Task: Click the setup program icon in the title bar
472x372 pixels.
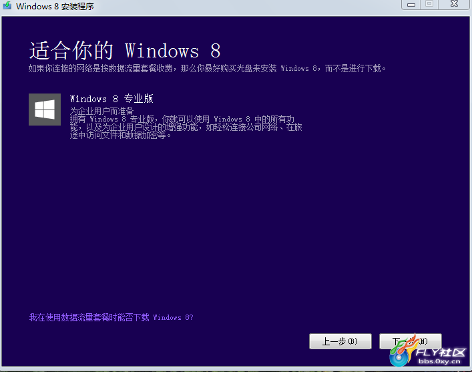Action: (x=7, y=5)
